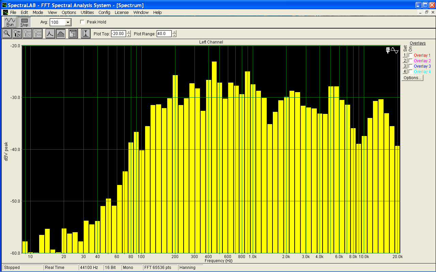
Task: Open the Window menu
Action: point(141,12)
